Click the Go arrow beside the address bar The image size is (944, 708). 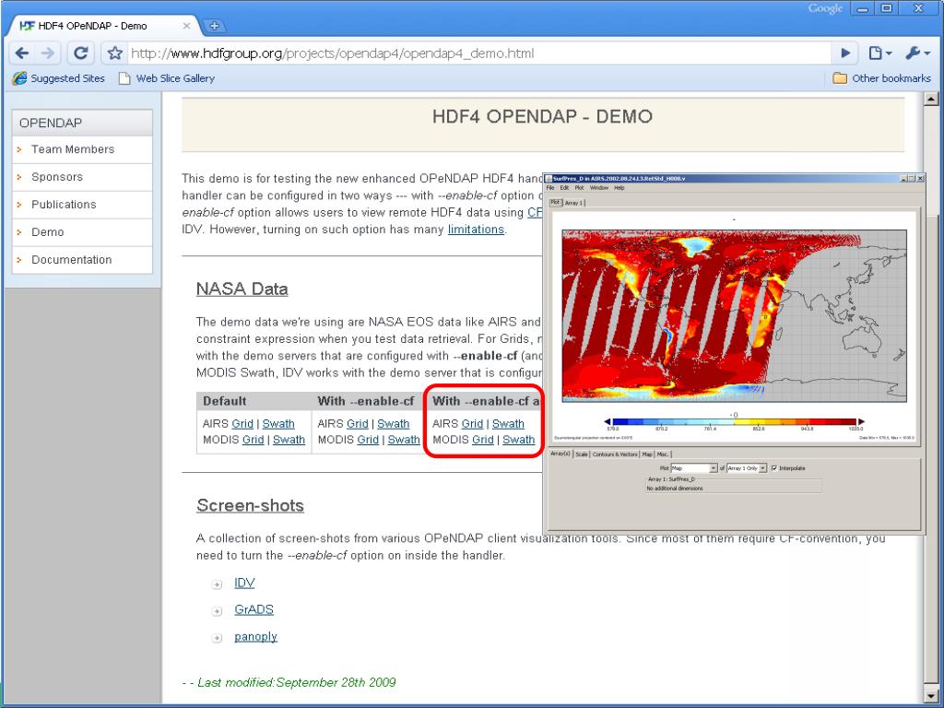(x=845, y=53)
